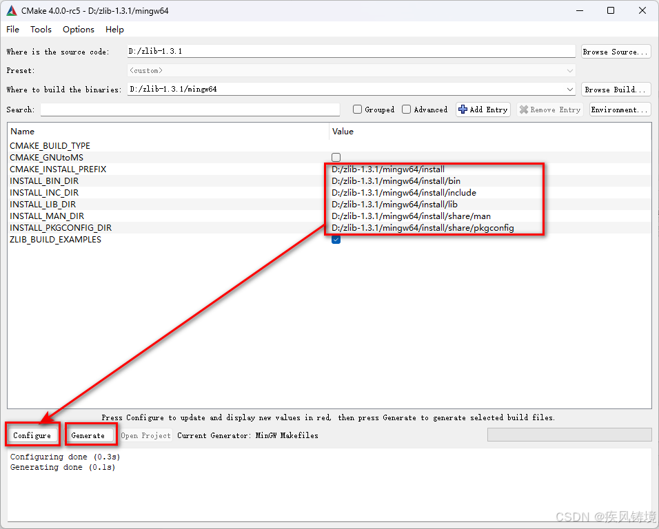Open the Environment settings button
The image size is (659, 529).
click(x=620, y=110)
